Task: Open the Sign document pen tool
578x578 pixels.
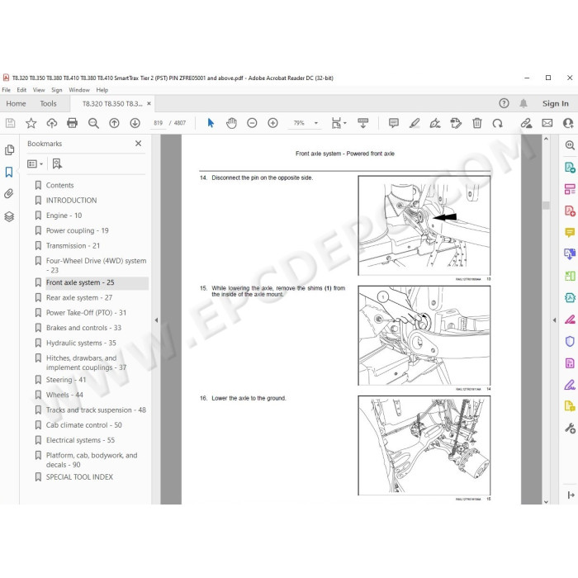Action: 435,123
